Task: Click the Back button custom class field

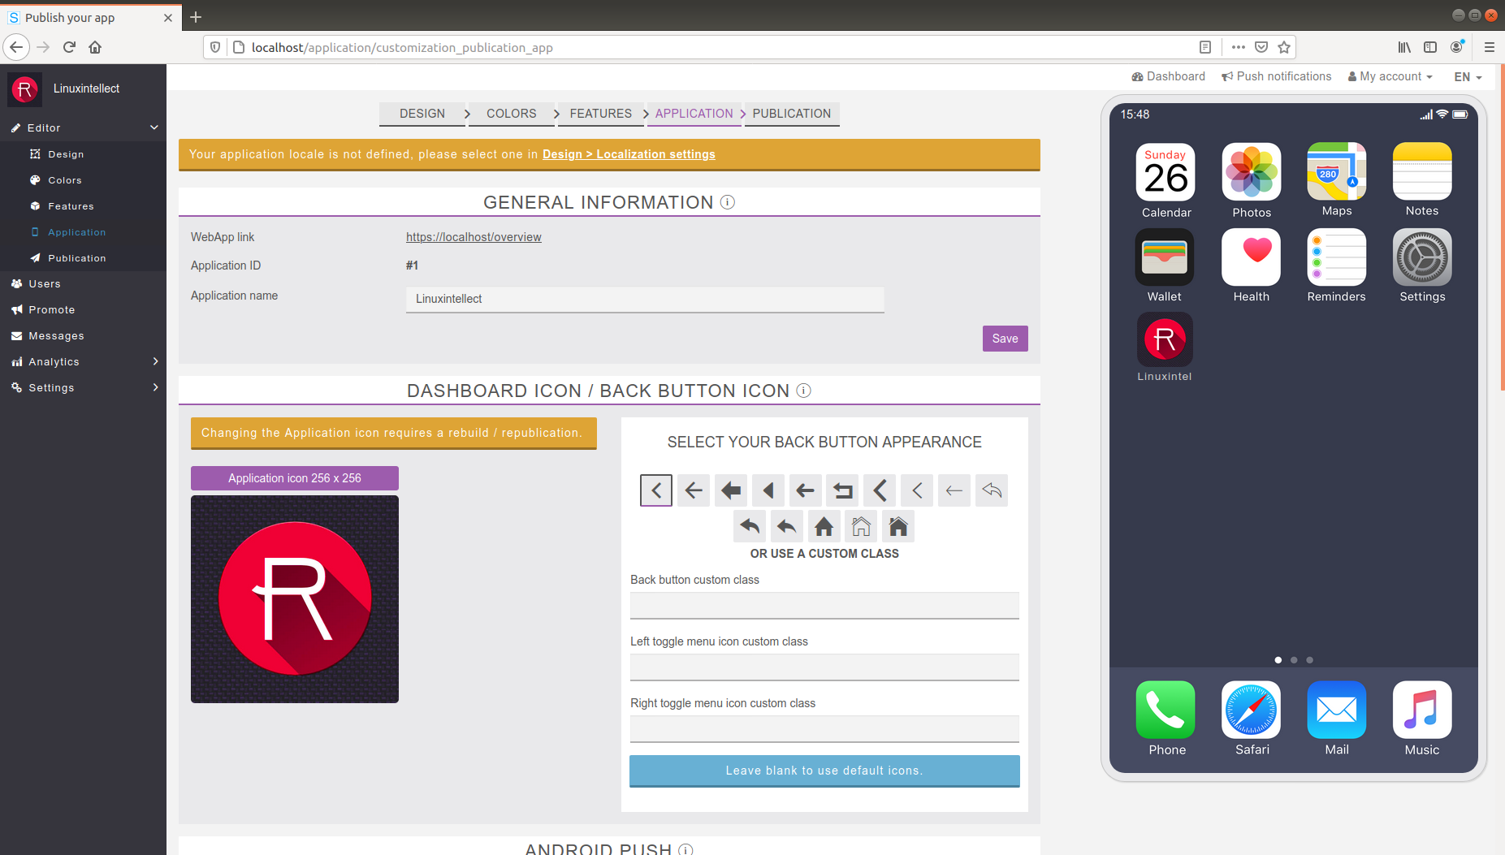Action: point(824,605)
